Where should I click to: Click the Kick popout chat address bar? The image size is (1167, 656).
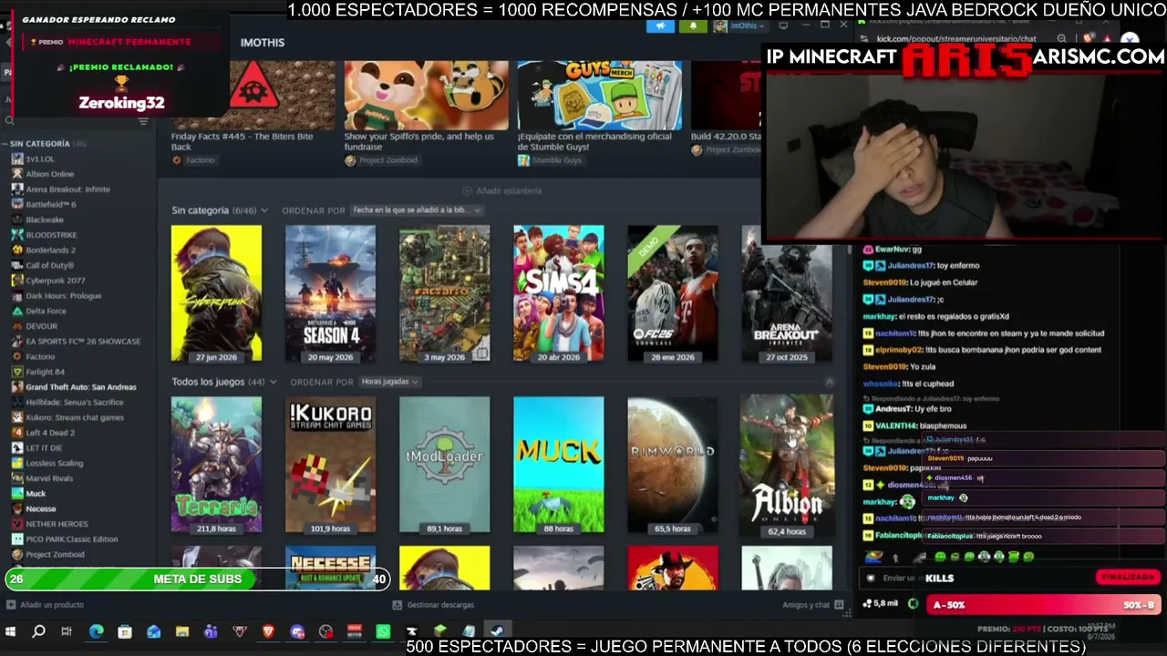point(957,38)
